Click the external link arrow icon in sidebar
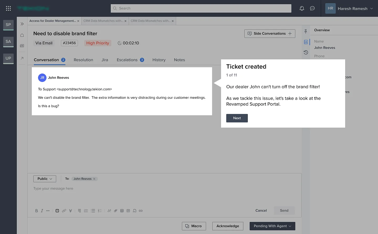This screenshot has width=378, height=234. pos(22,58)
